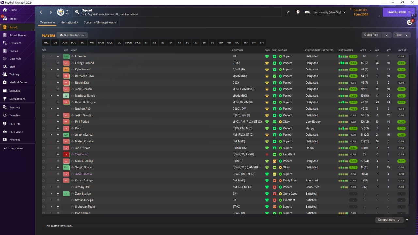Select the GK position tab

pos(46,43)
